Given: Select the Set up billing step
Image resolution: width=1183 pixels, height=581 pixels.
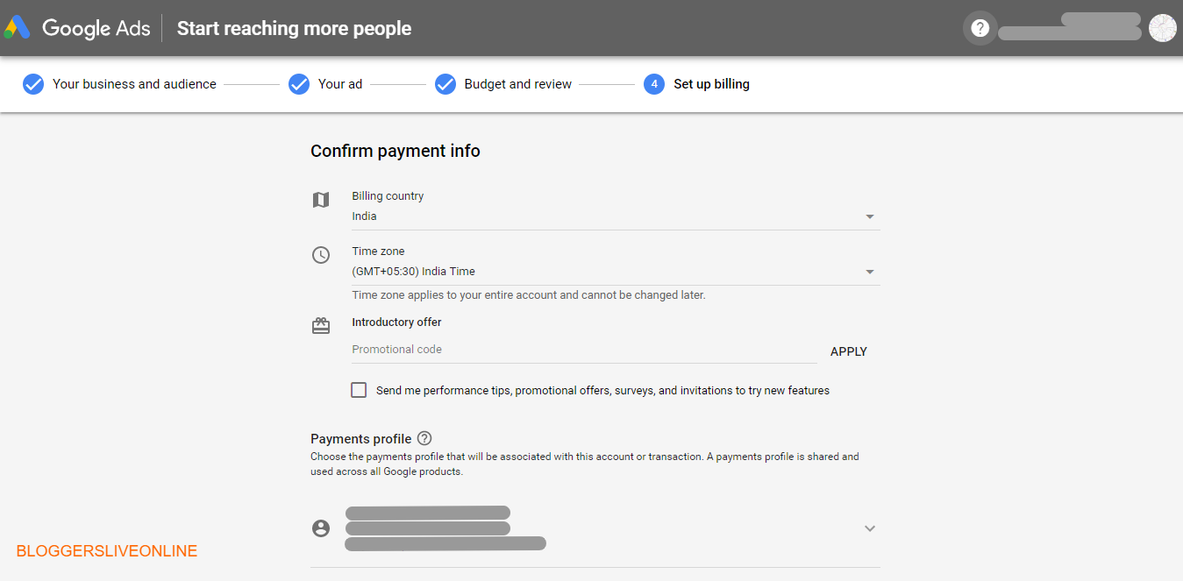Looking at the screenshot, I should click(x=711, y=84).
